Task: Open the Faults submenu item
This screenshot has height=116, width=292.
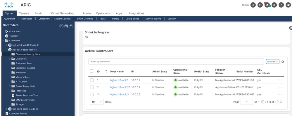Action: (102, 19)
